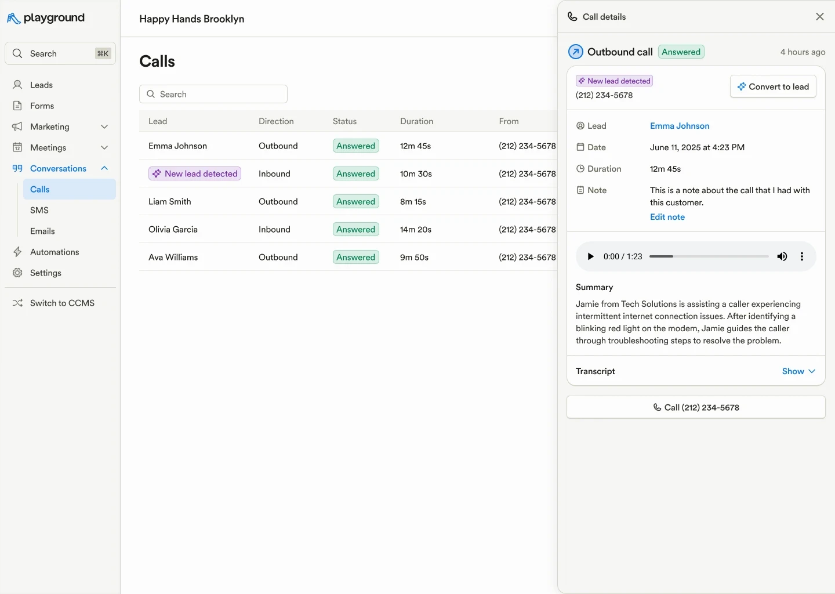Open Leads from the sidebar
This screenshot has width=835, height=594.
pos(60,85)
